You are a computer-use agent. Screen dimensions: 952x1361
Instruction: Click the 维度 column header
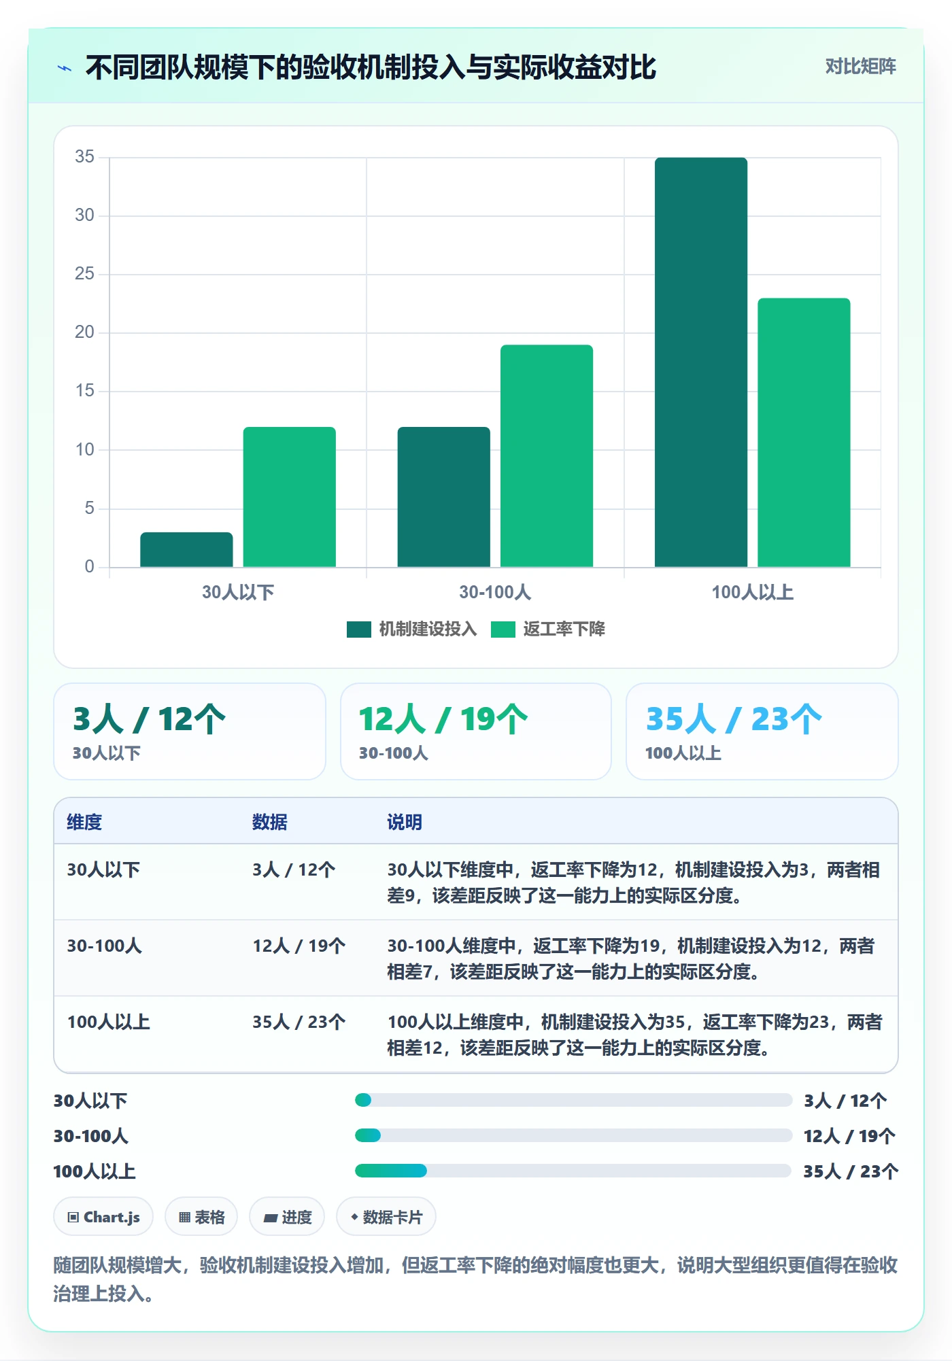click(x=84, y=822)
